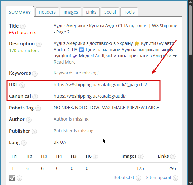193x185 pixels.
Task: Click the help icon beside Images count
Action: 140,156
